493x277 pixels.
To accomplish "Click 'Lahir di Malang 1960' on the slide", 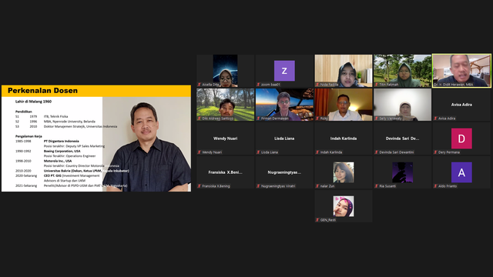I will (x=33, y=102).
